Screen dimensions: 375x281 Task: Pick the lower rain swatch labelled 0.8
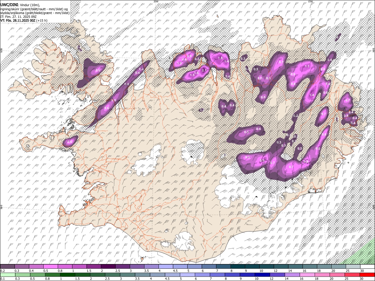click(x=52, y=275)
